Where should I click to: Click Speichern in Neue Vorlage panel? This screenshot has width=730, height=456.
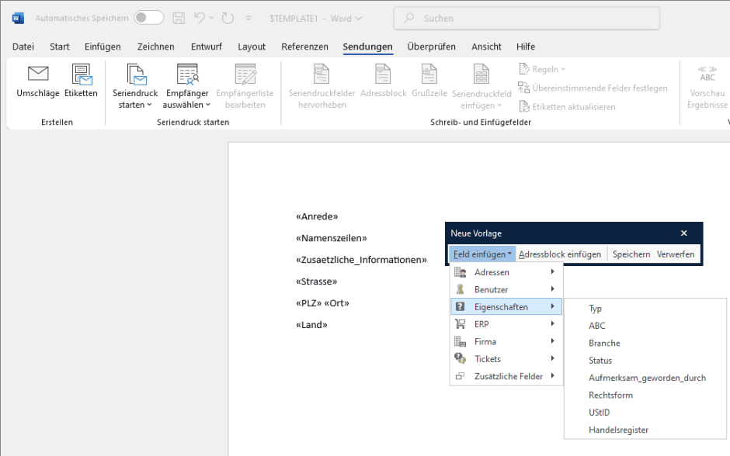[x=631, y=254]
